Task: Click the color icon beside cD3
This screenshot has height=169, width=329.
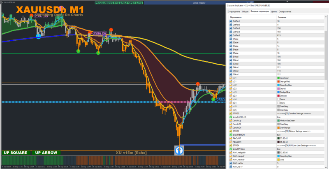Action: coord(231,96)
